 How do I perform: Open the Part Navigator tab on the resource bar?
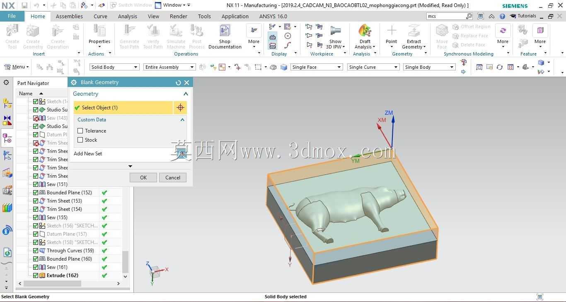(x=7, y=138)
